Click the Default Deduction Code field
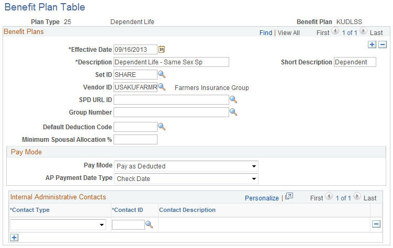Viewport: 393px width, 248px height. 136,127
